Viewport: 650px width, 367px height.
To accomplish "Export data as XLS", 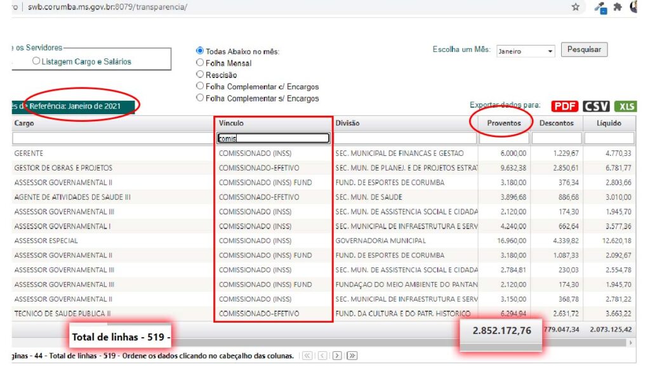I will 625,106.
